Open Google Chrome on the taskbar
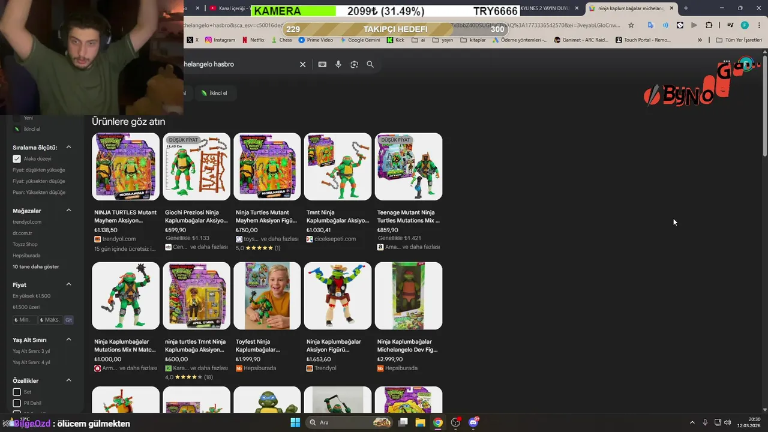Screen dimensions: 768x432 438,422
